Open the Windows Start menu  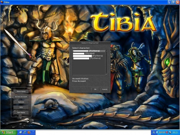click(x=8, y=132)
